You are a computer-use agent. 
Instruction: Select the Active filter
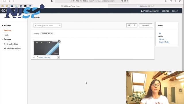[x=161, y=36]
